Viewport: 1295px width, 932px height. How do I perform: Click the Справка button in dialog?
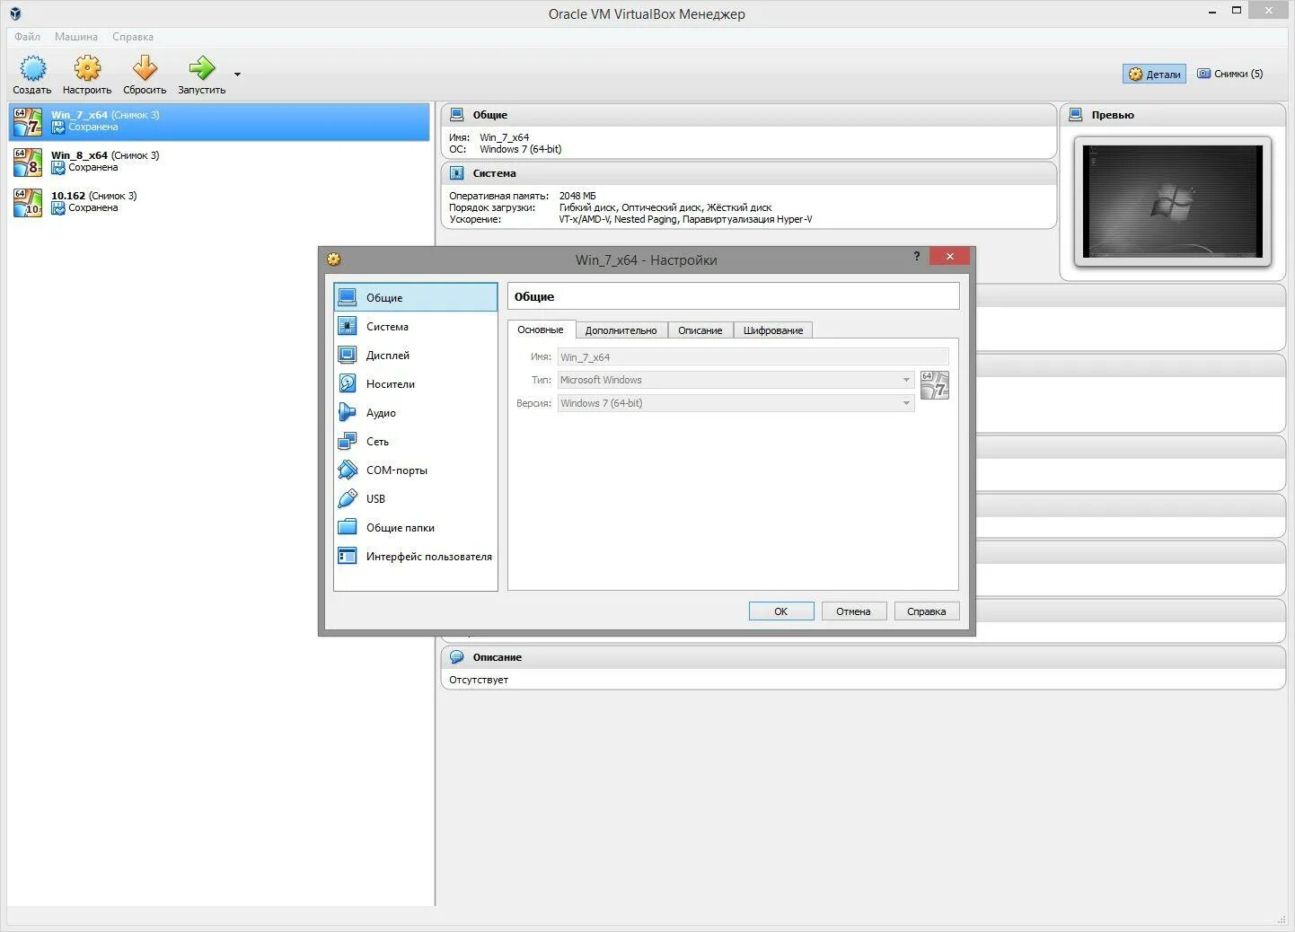tap(927, 611)
